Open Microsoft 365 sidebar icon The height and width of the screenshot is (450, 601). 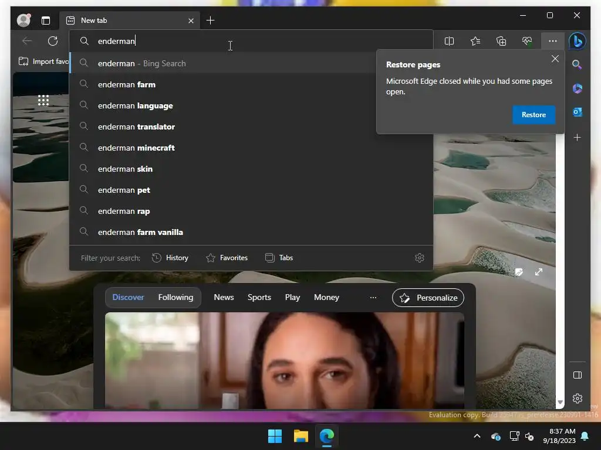[578, 89]
